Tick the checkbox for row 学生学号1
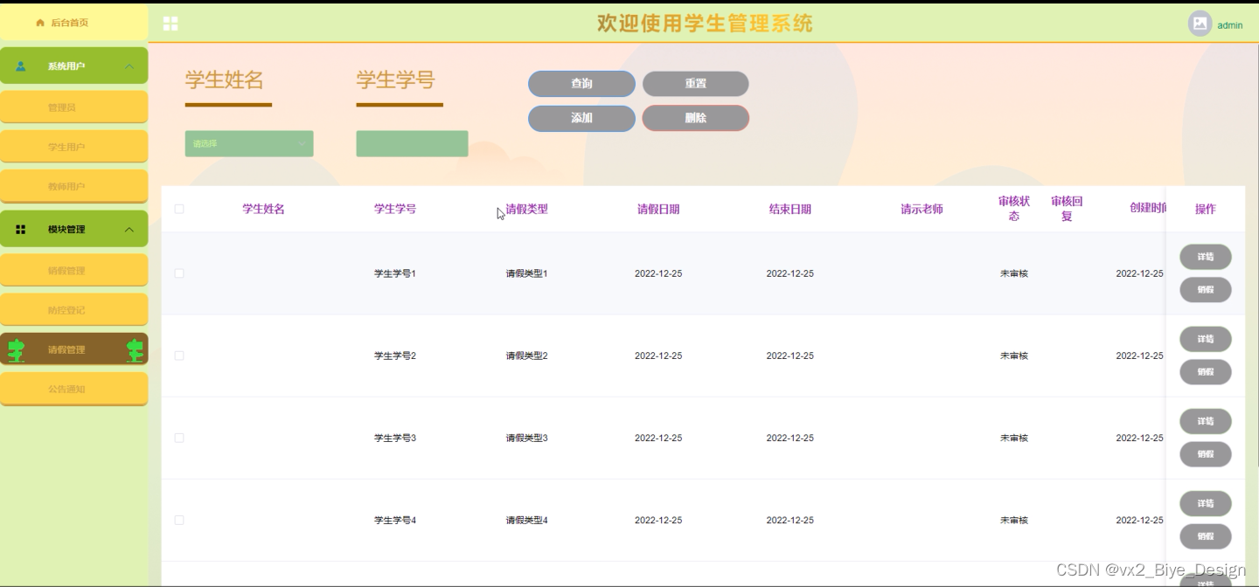This screenshot has width=1259, height=587. pyautogui.click(x=179, y=273)
